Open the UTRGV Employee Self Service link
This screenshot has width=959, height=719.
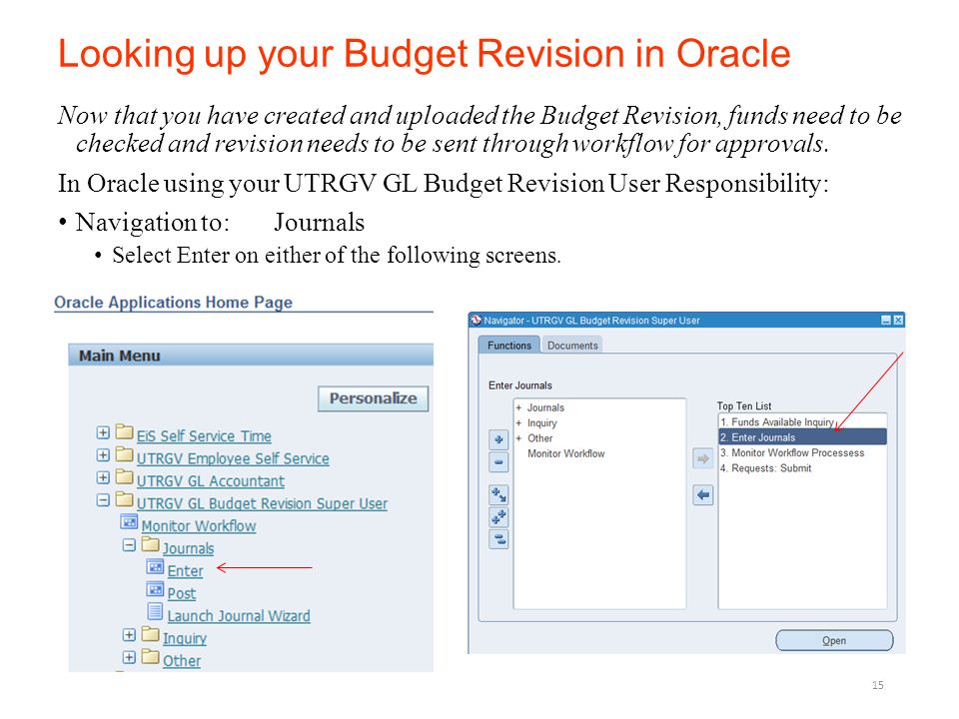pyautogui.click(x=233, y=458)
